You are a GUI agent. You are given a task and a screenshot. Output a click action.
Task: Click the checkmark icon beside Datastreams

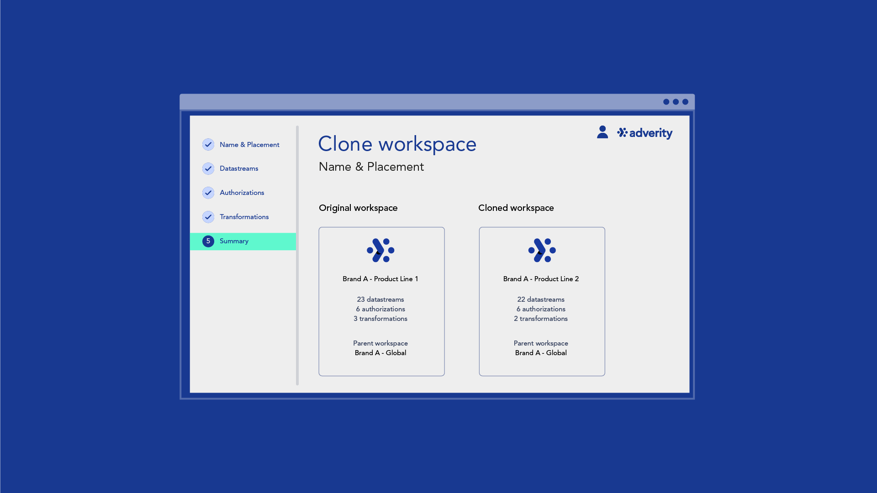point(208,169)
